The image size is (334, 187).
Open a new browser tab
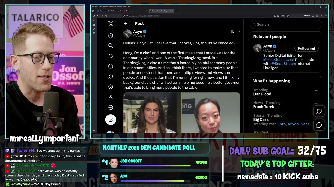(177, 11)
